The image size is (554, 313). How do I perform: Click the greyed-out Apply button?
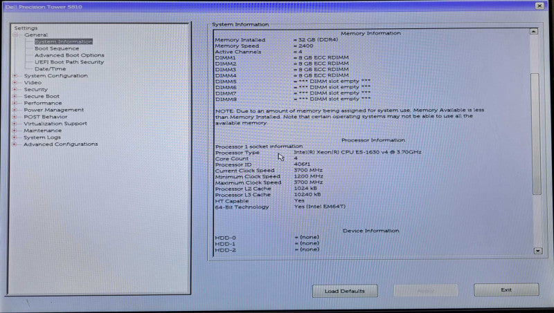pos(426,291)
